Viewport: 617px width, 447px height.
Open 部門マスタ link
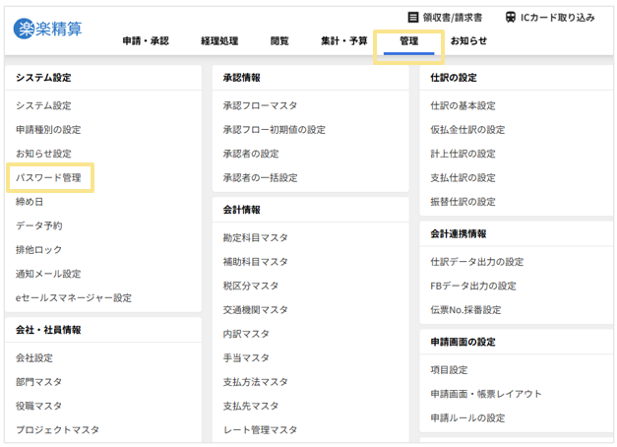point(38,382)
